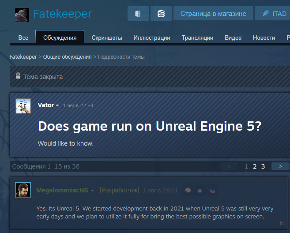Click the speech bubble award icon
This screenshot has height=233, width=290.
[x=188, y=190]
